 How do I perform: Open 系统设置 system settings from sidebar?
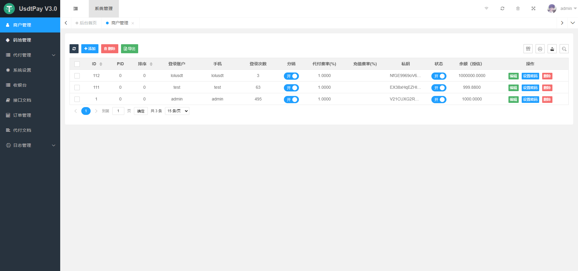point(22,70)
